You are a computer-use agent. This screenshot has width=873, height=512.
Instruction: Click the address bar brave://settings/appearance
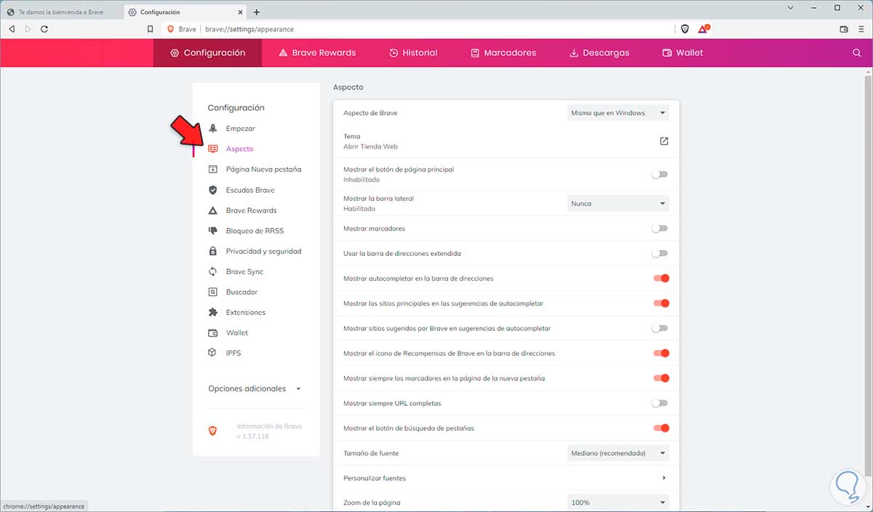click(x=251, y=29)
